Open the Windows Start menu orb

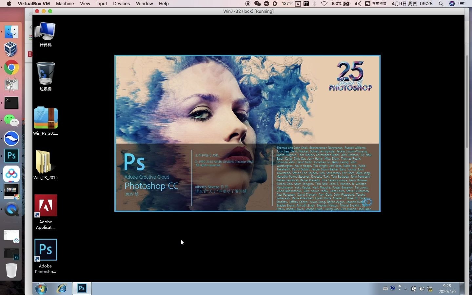click(41, 288)
